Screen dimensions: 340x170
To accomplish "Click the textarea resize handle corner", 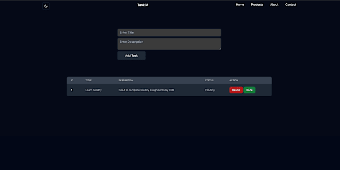I will pos(220,49).
